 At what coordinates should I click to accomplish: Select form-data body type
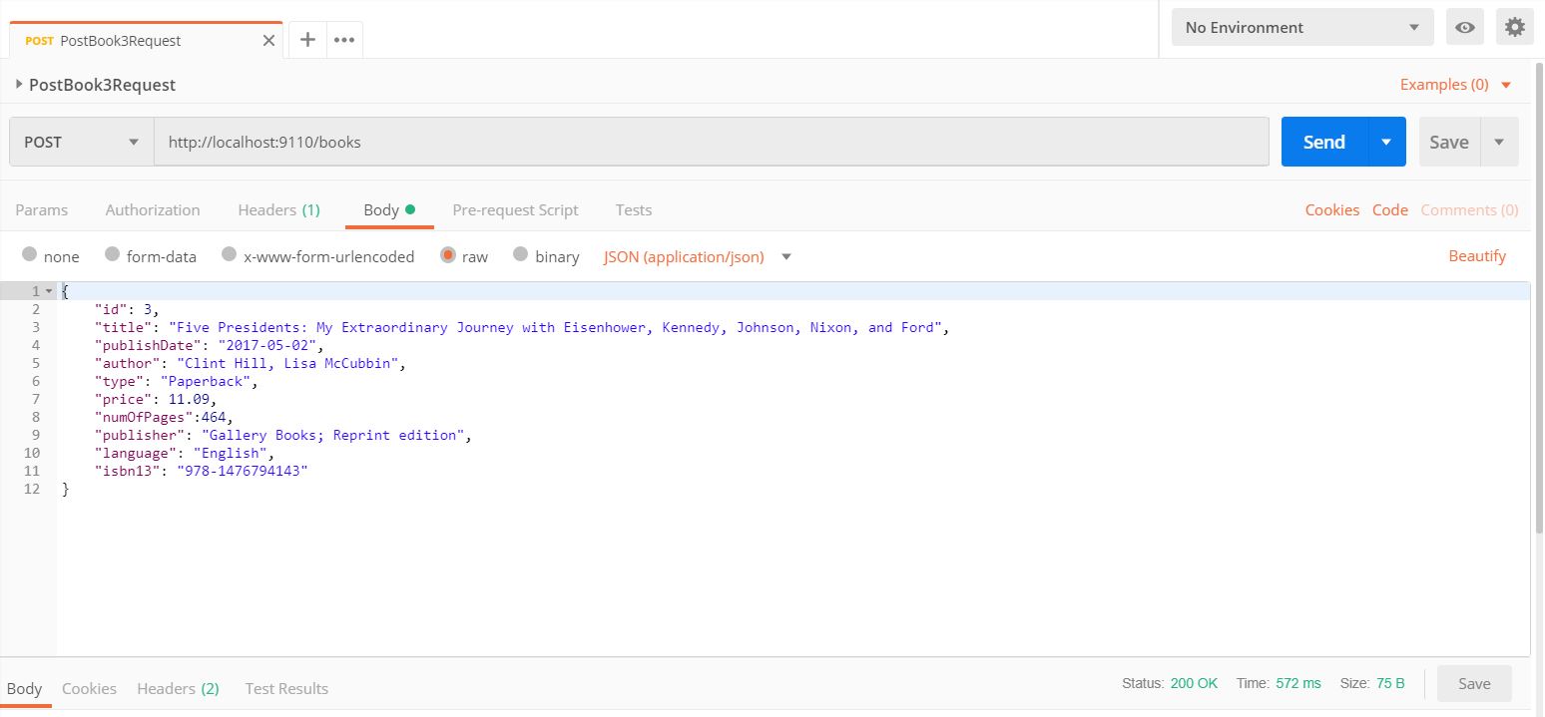[113, 255]
